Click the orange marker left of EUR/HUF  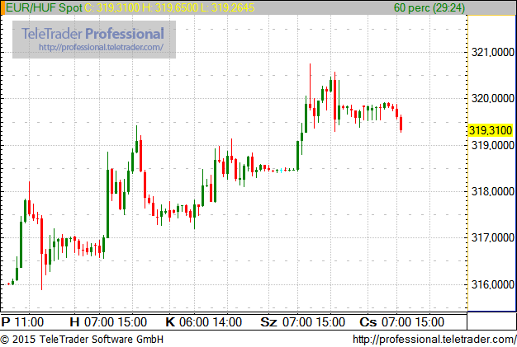pos(2,7)
